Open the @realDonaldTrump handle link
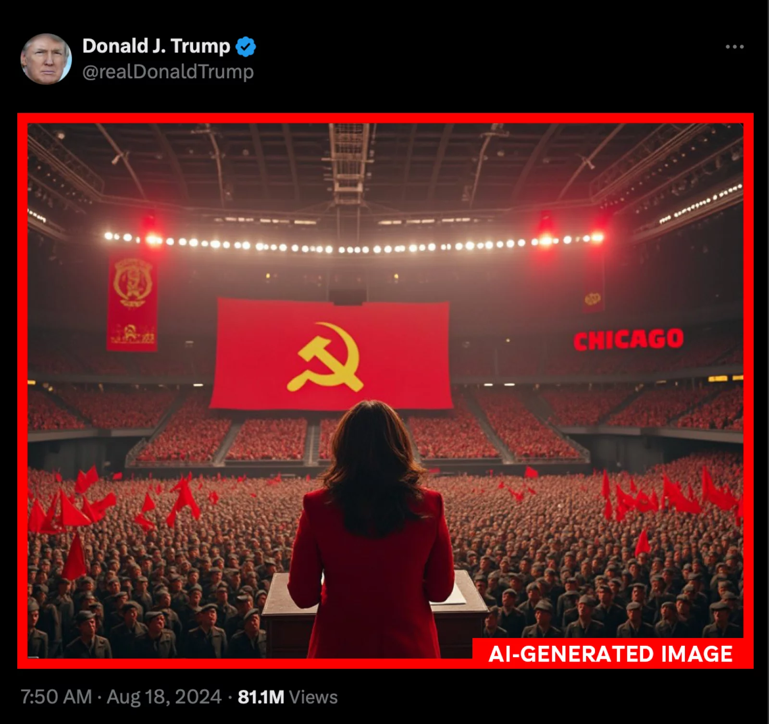 [x=168, y=72]
